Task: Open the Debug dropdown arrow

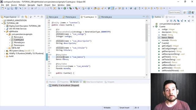Action: point(62,8)
